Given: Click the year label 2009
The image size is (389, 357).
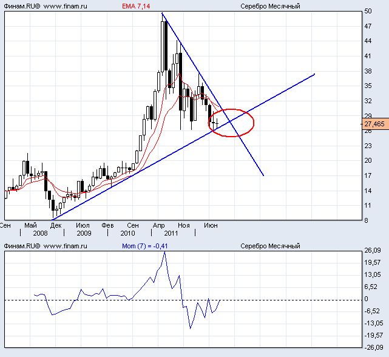Looking at the screenshot, I should 84,233.
